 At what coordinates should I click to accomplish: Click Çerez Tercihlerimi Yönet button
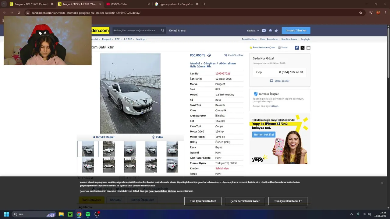click(245, 201)
